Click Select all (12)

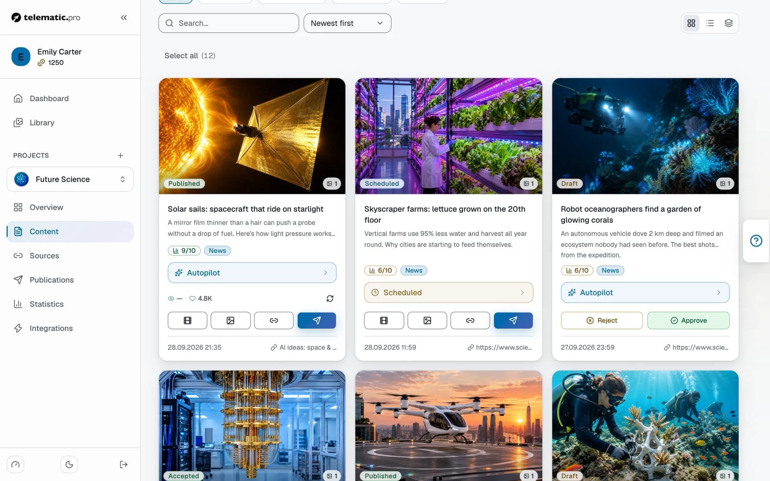(190, 56)
